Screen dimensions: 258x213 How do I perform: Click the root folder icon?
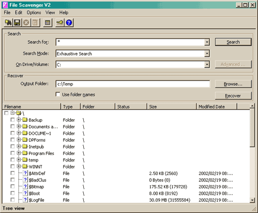coord(18,113)
